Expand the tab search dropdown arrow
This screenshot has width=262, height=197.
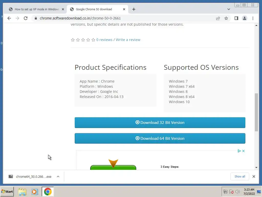[x=229, y=9]
